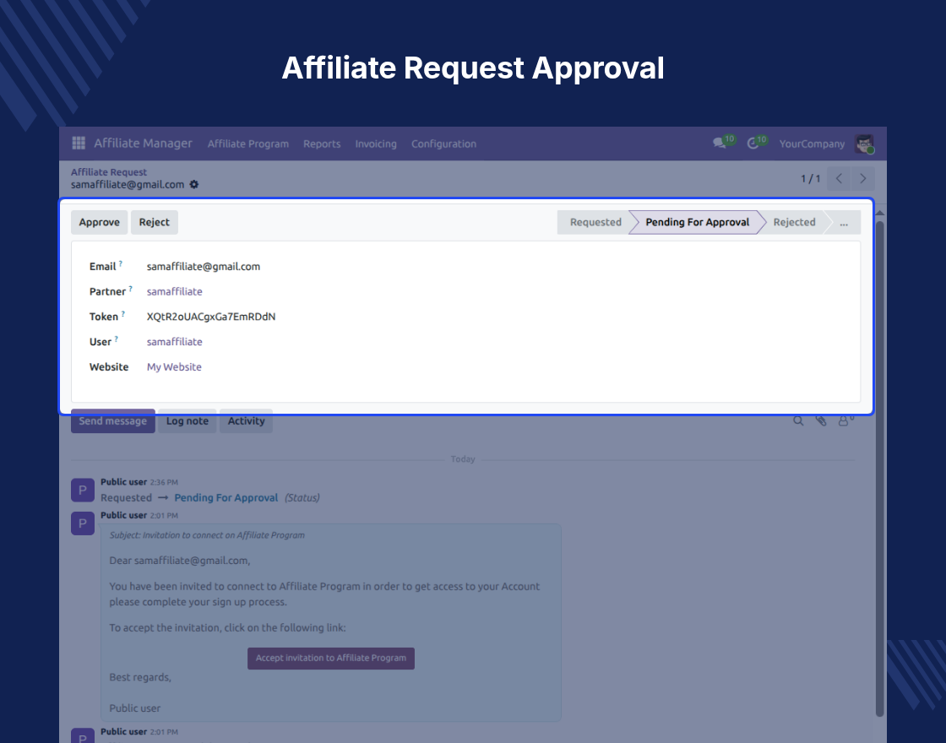Open the conversations chat bubble icon
This screenshot has width=946, height=743.
pos(719,143)
